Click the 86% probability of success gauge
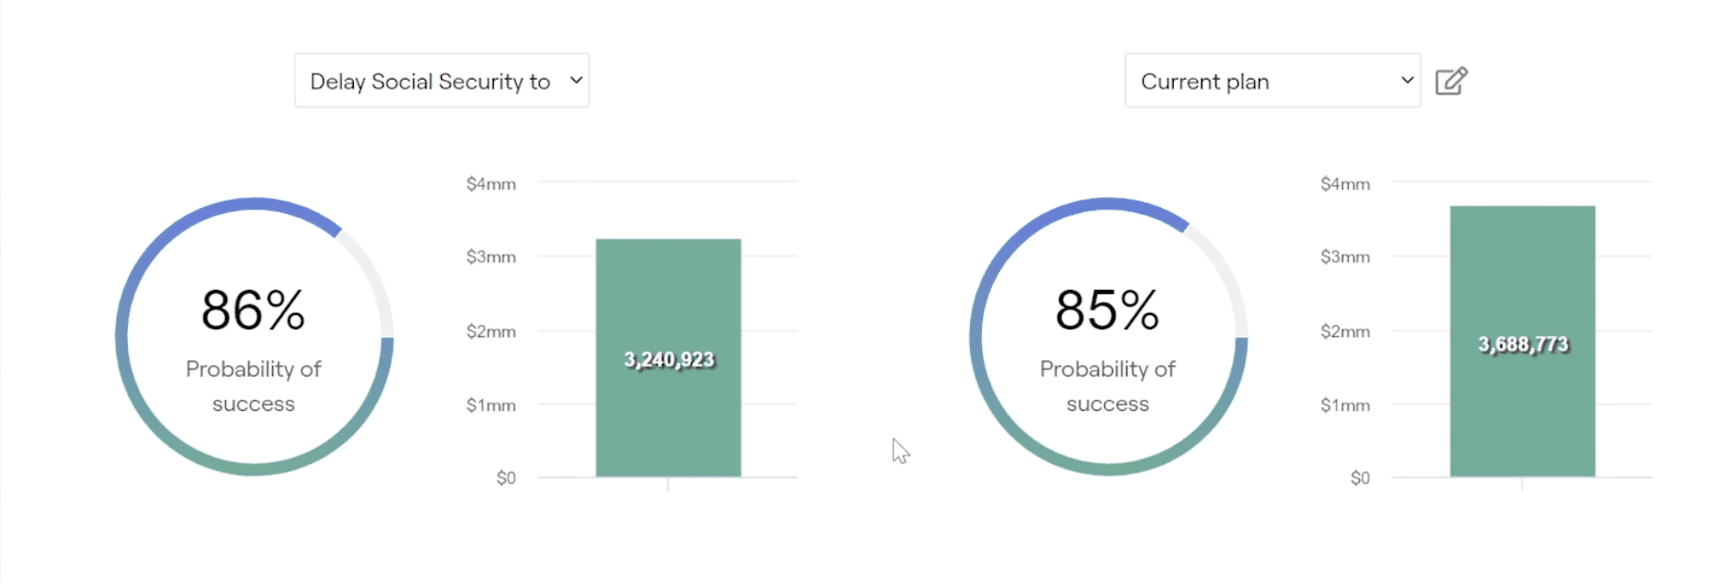 (x=254, y=337)
